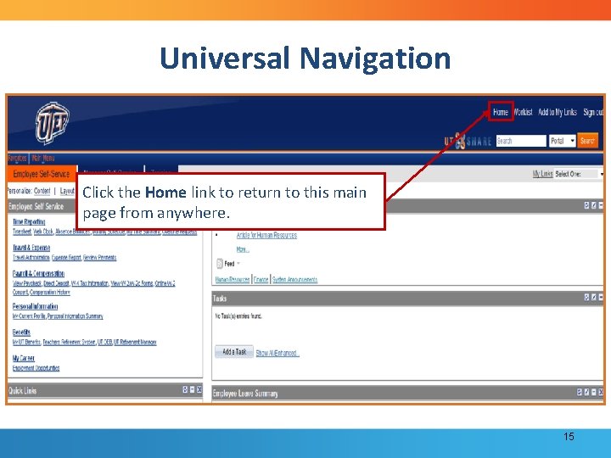Open the My Career heading link
This screenshot has height=458, width=611.
[x=24, y=358]
